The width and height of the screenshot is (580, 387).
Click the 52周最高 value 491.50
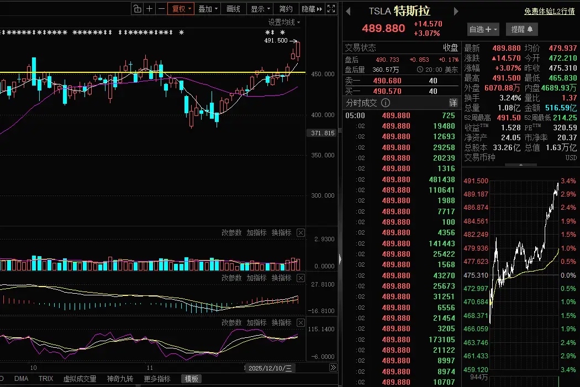point(509,118)
